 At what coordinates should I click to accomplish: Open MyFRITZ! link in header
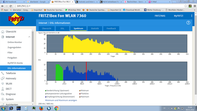click(179, 16)
